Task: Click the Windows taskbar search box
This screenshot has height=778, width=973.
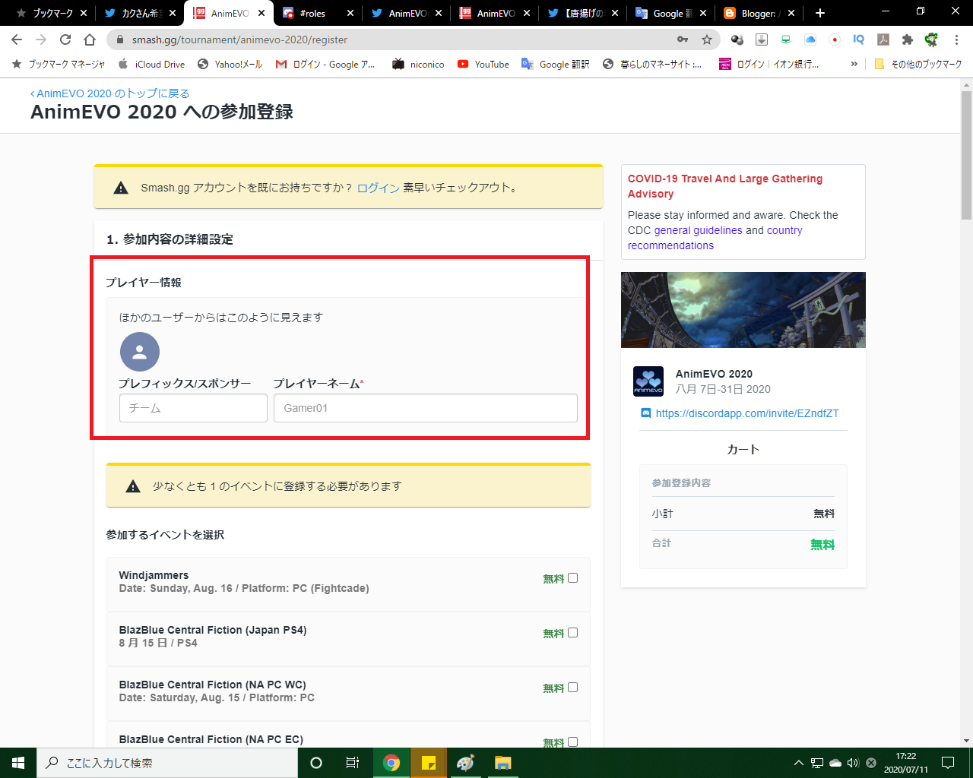Action: [167, 763]
